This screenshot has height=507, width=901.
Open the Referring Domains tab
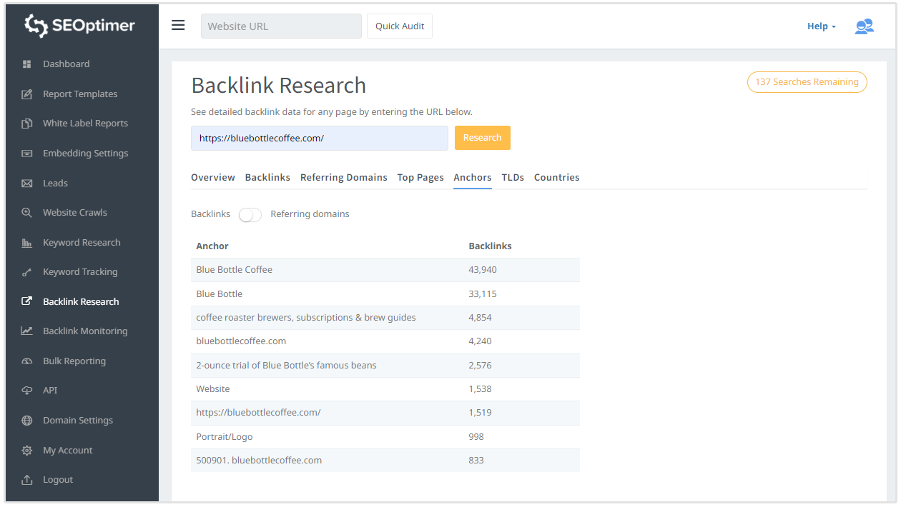click(x=343, y=178)
